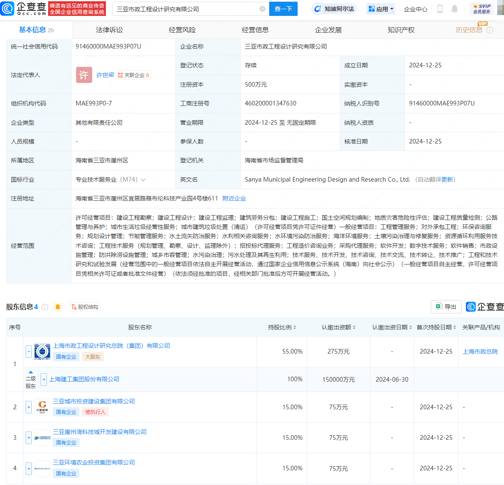The width and height of the screenshot is (504, 485).
Task: Click the orange bell icon by 股东信息
Action: [58, 307]
